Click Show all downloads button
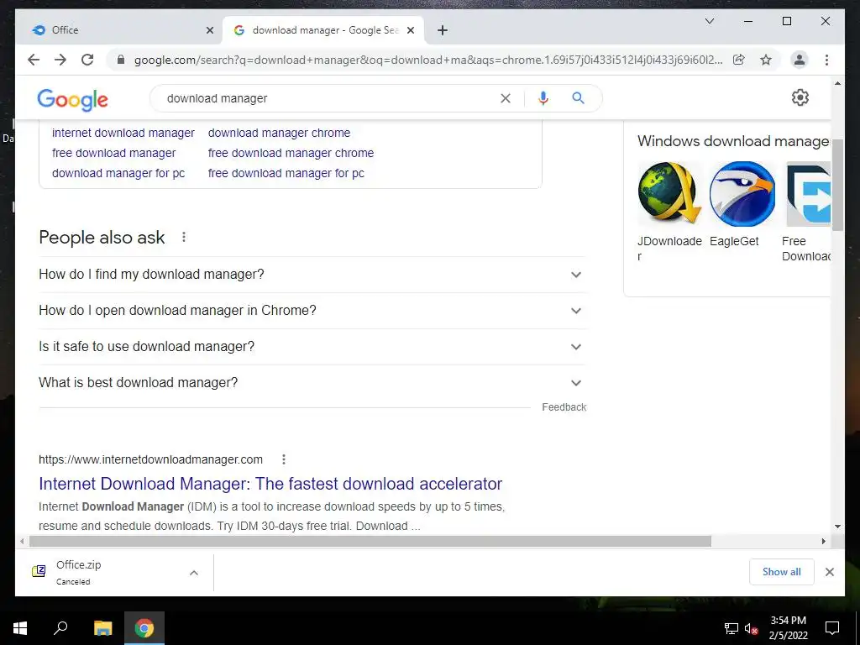Screen dimensions: 860x645 pos(782,572)
